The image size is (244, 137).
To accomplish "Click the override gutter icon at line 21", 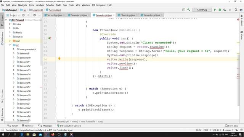I will pyautogui.click(x=50, y=38).
